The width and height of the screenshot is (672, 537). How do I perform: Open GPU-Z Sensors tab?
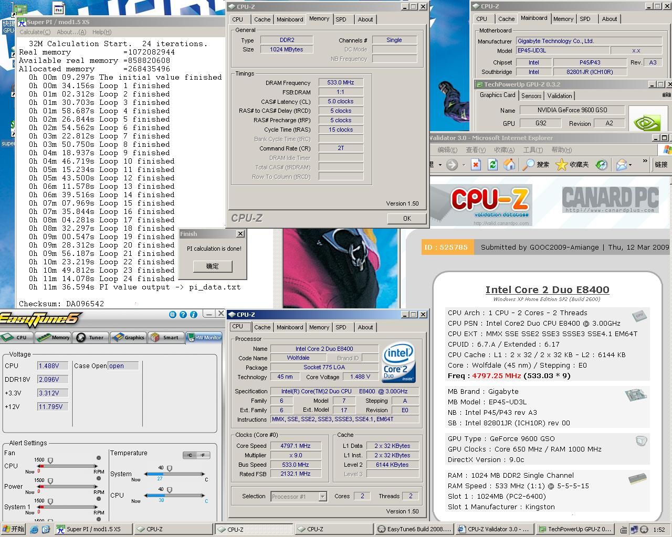point(531,96)
